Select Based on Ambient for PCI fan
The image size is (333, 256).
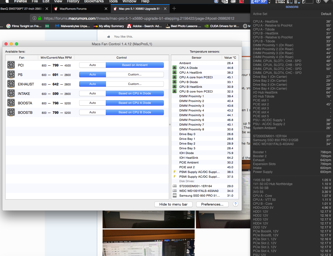[135, 65]
